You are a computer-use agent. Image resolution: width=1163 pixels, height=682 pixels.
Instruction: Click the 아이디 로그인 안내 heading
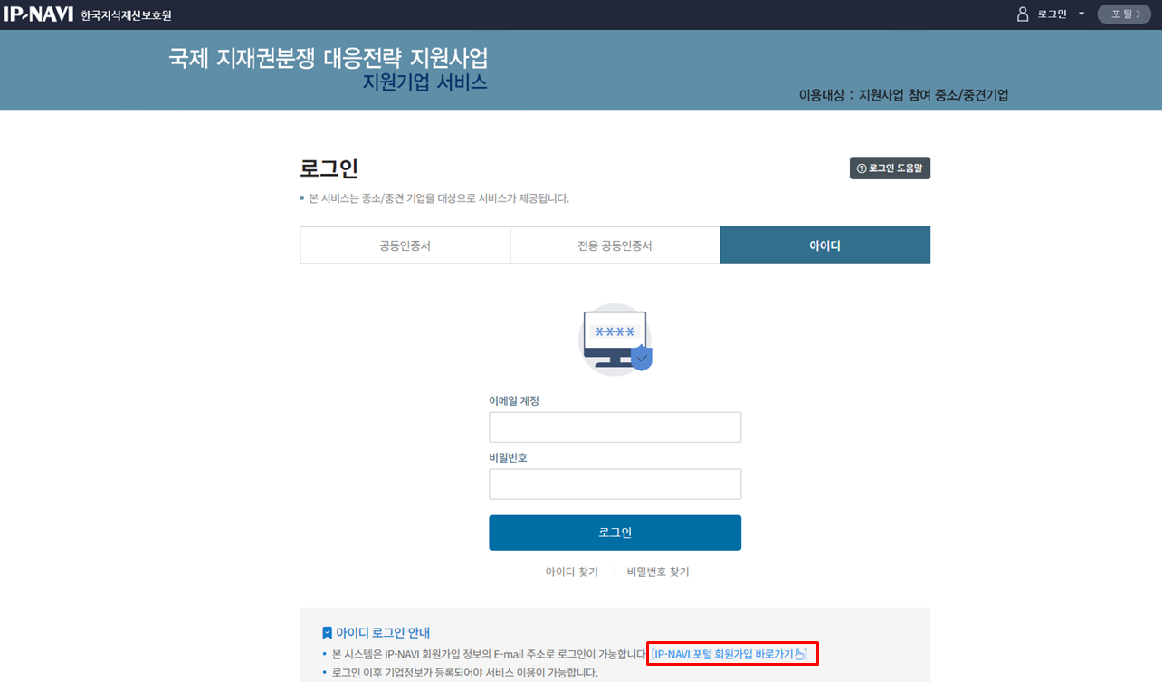click(x=383, y=632)
